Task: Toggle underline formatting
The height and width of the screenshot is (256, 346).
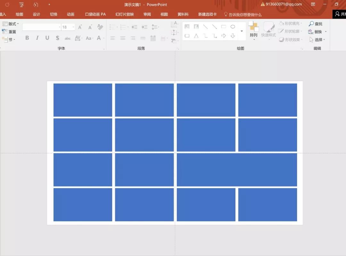Action: [47, 38]
